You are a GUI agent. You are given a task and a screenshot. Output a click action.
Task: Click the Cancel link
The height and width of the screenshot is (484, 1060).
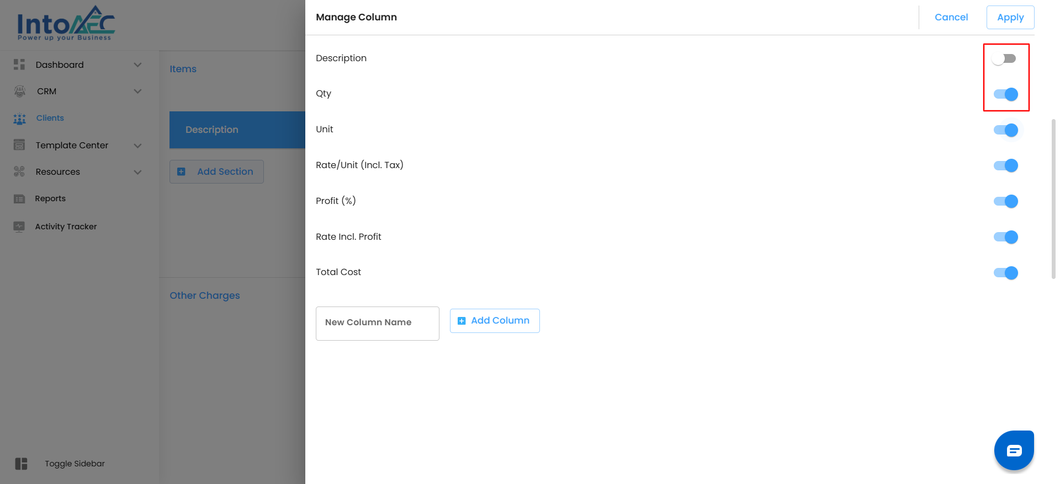[x=951, y=17]
